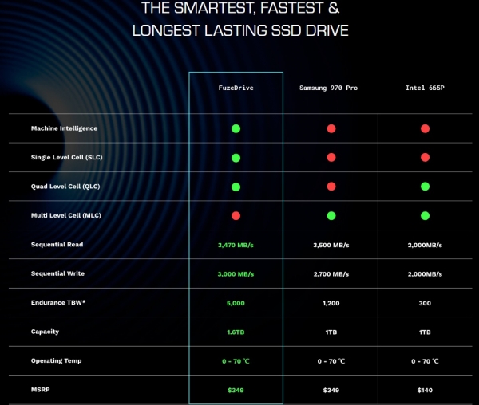This screenshot has height=405, width=479.
Task: Click Samsung 970 Pro's 2,700 MB/s write speed
Action: point(331,273)
